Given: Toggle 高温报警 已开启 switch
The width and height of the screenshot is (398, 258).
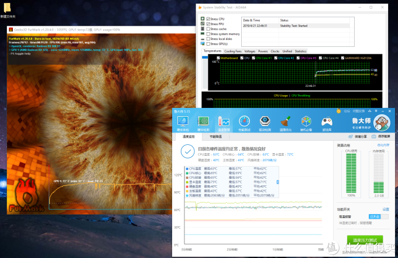Looking at the screenshot, I should (379, 216).
